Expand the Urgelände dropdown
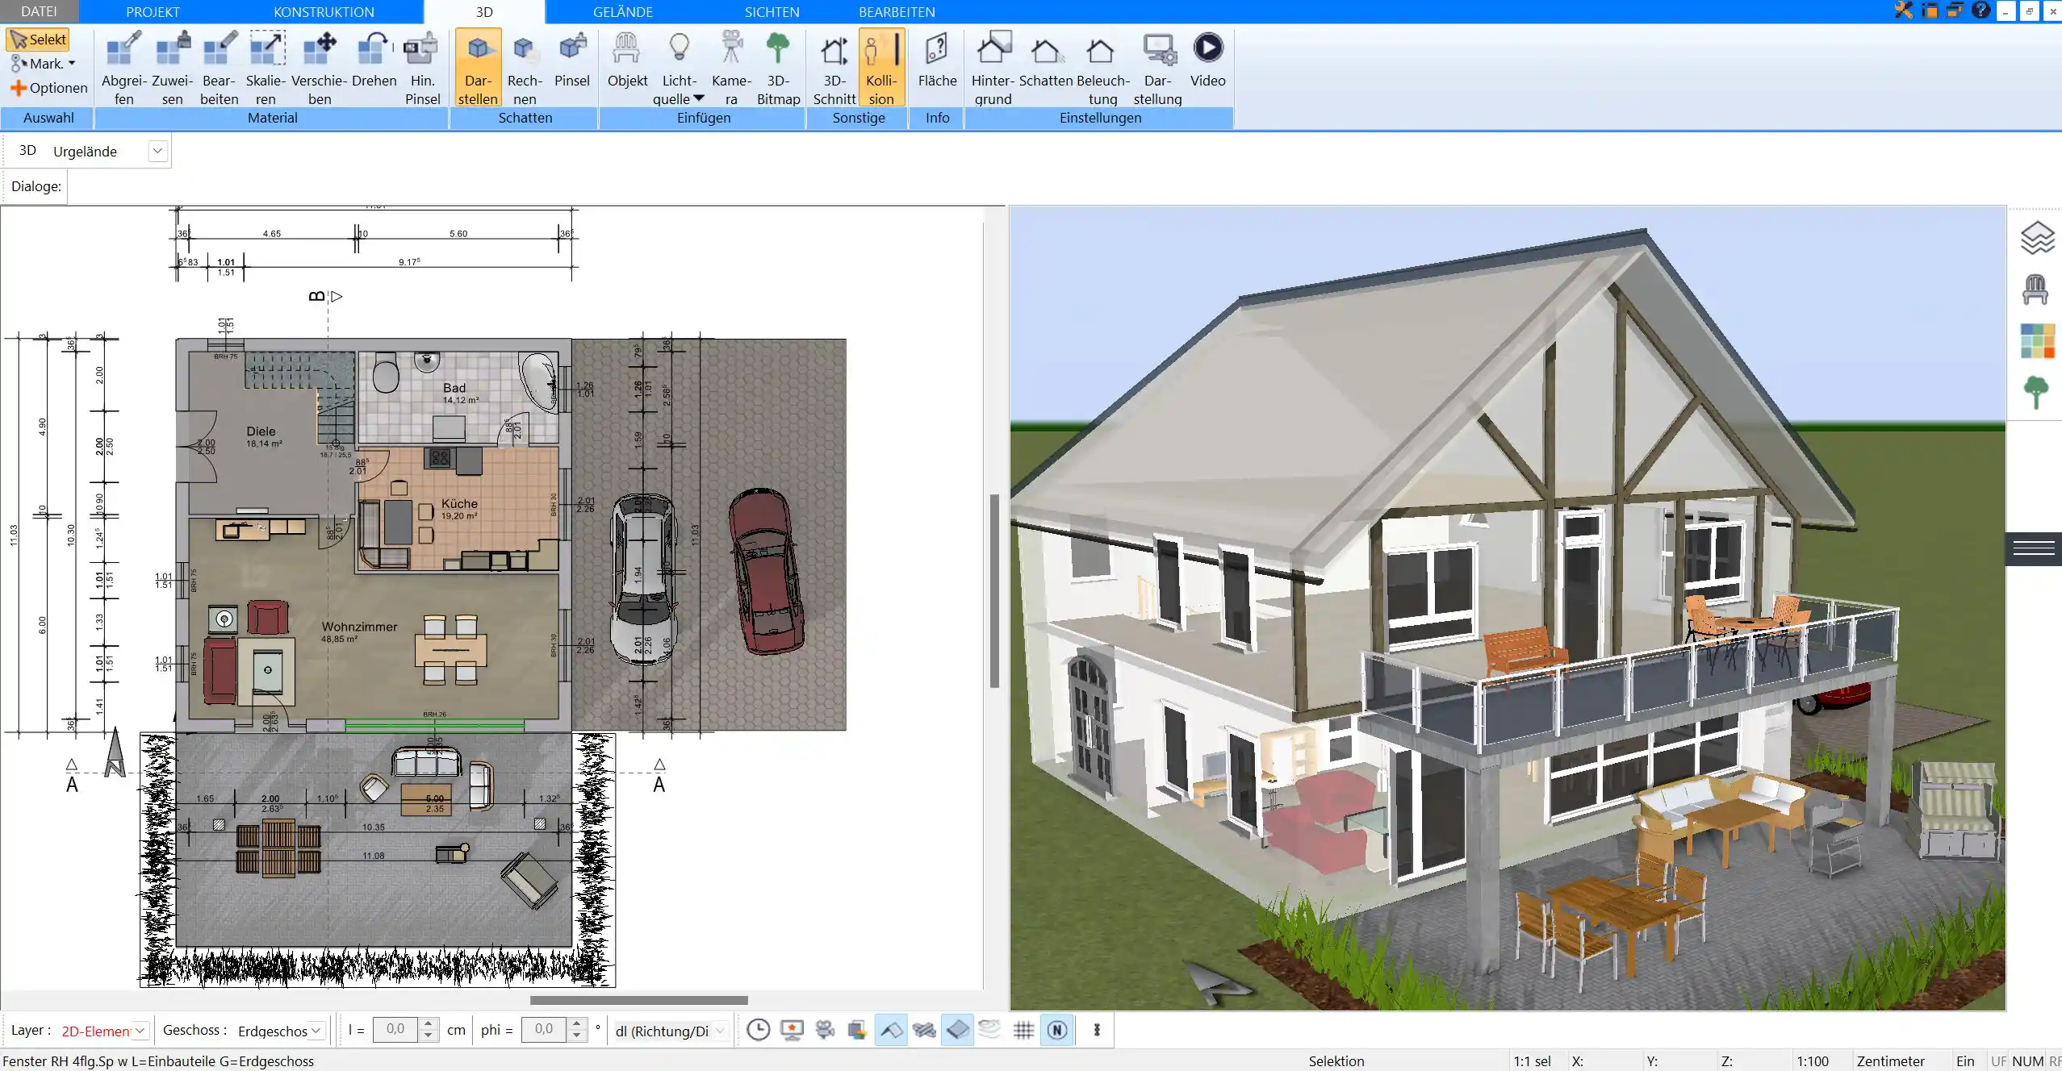This screenshot has width=2062, height=1071. [x=157, y=151]
